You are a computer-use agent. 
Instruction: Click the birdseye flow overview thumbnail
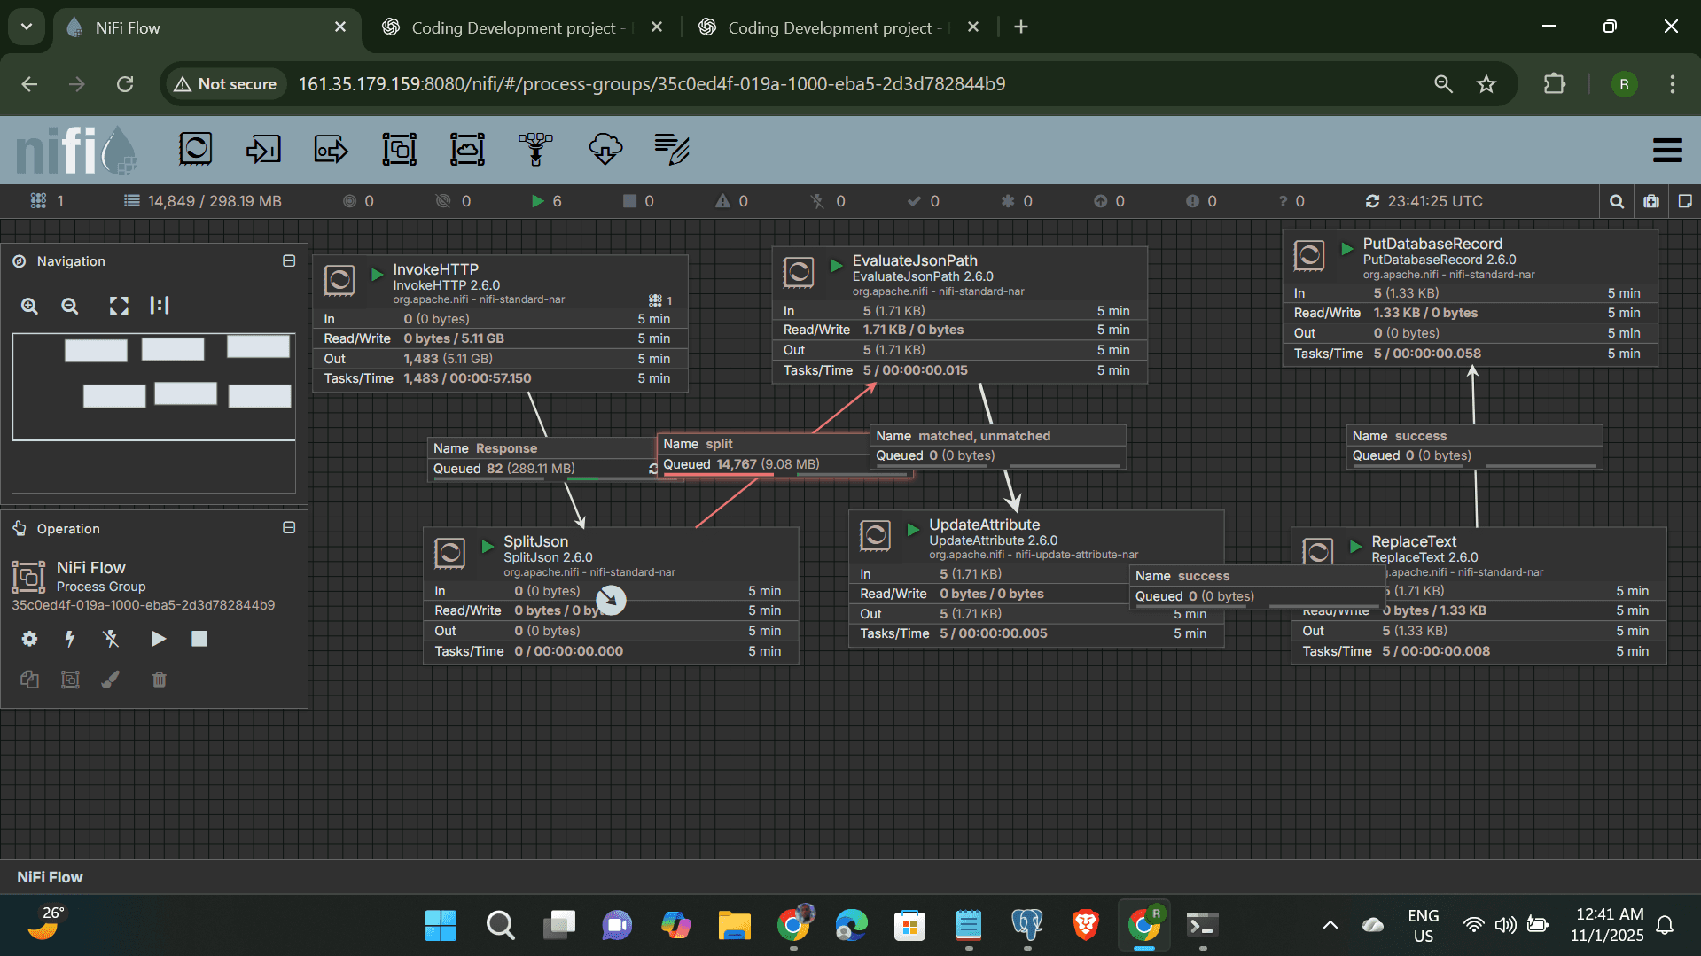coord(153,412)
